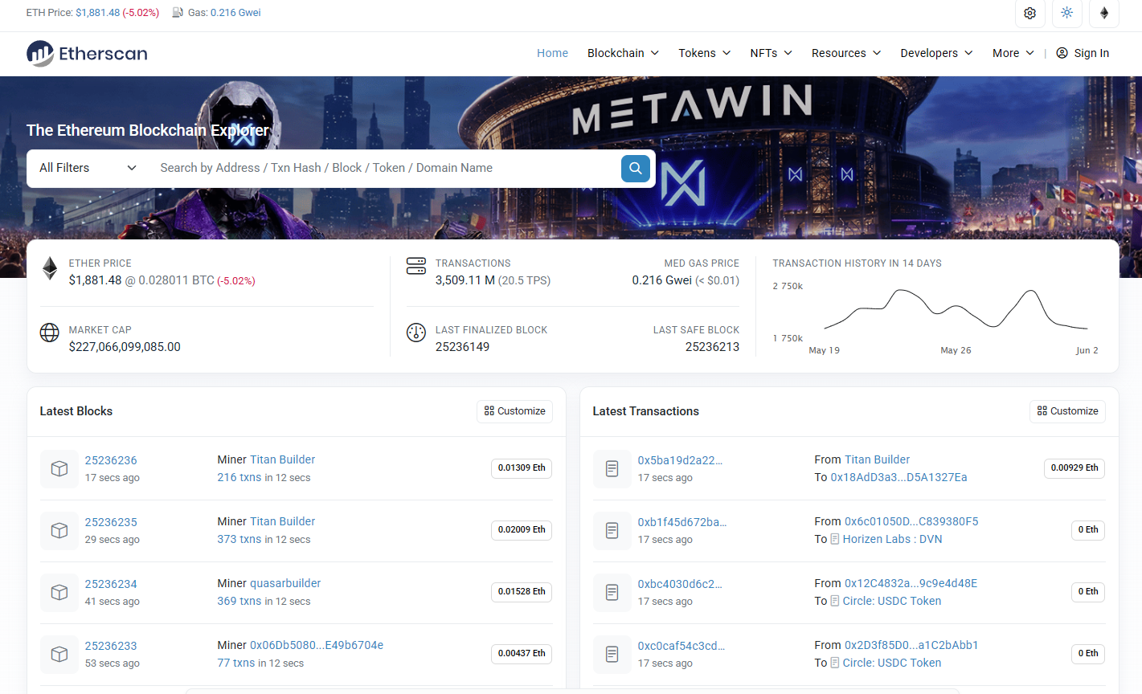Open transaction 0x5ba19d2a22...
This screenshot has height=694, width=1142.
point(680,460)
